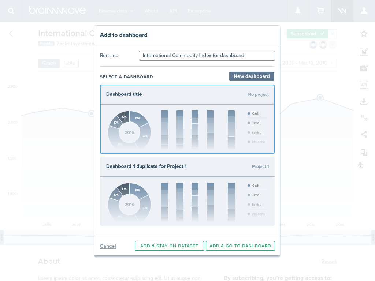Open the API icon in sidebar
375x281 pixels.
tap(364, 85)
